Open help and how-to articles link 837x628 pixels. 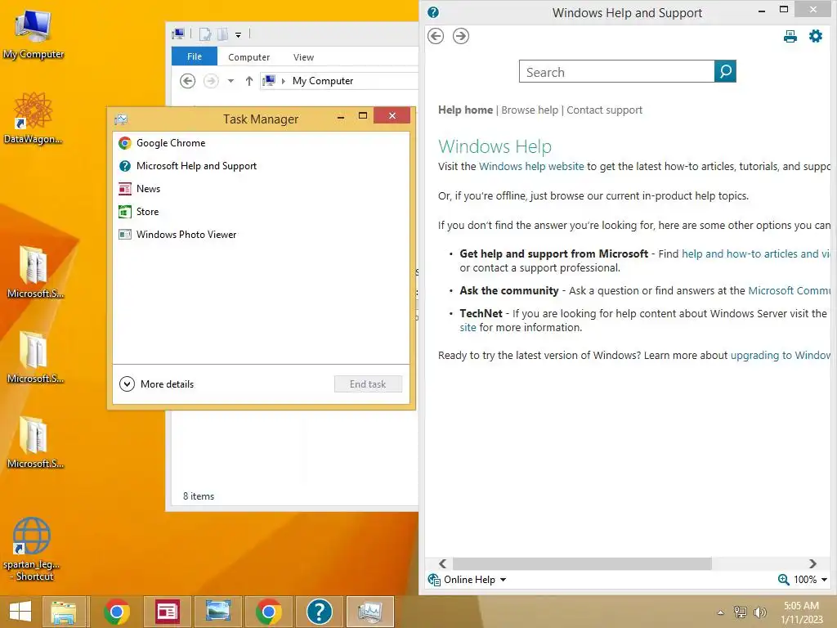pyautogui.click(x=756, y=254)
